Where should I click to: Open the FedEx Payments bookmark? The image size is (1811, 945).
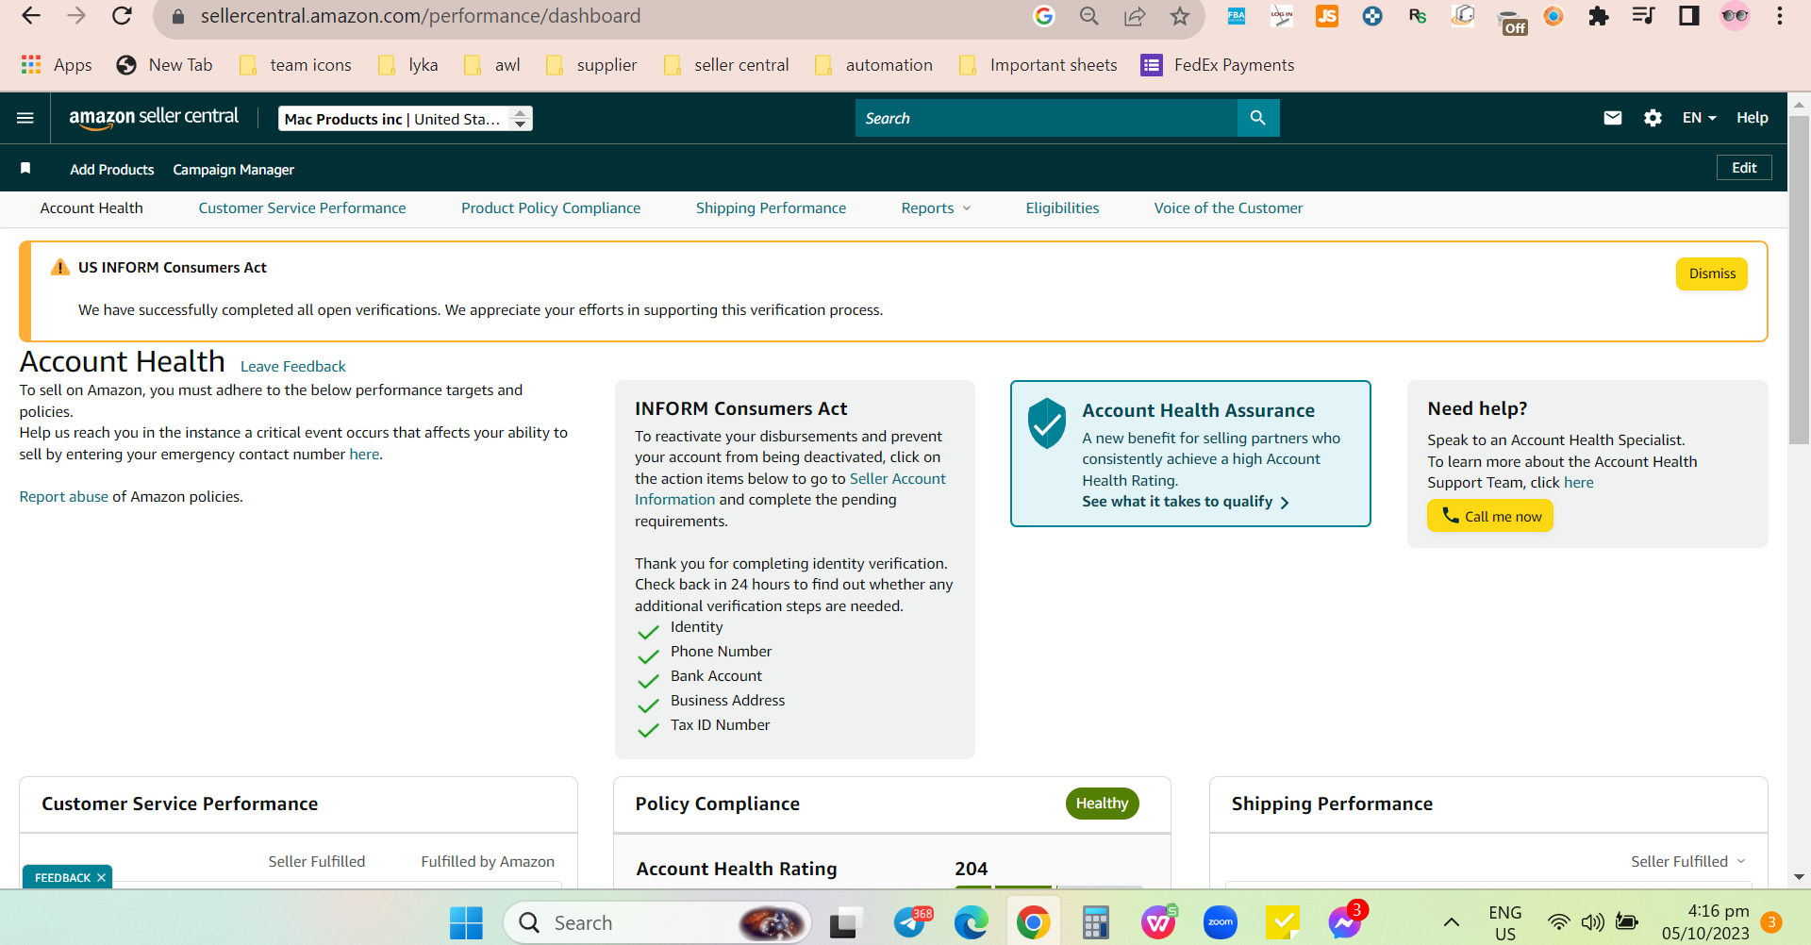point(1218,65)
